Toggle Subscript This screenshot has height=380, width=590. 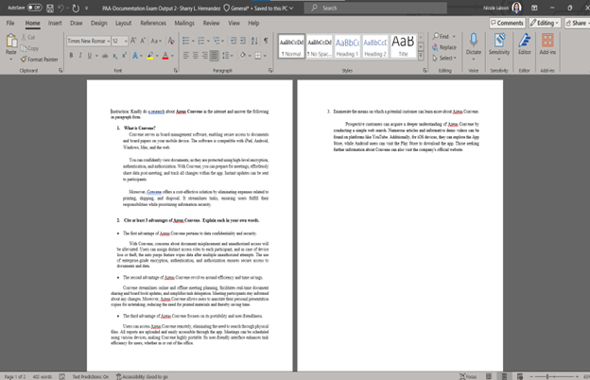[114, 56]
